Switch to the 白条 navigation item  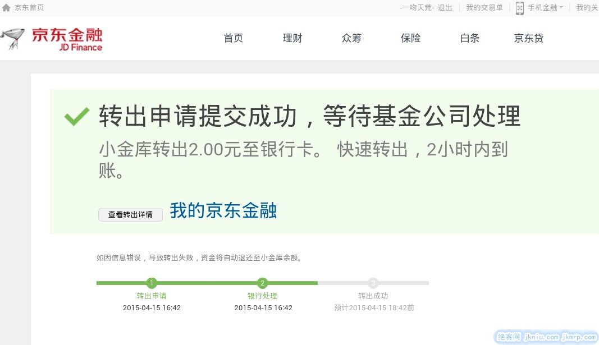click(470, 38)
